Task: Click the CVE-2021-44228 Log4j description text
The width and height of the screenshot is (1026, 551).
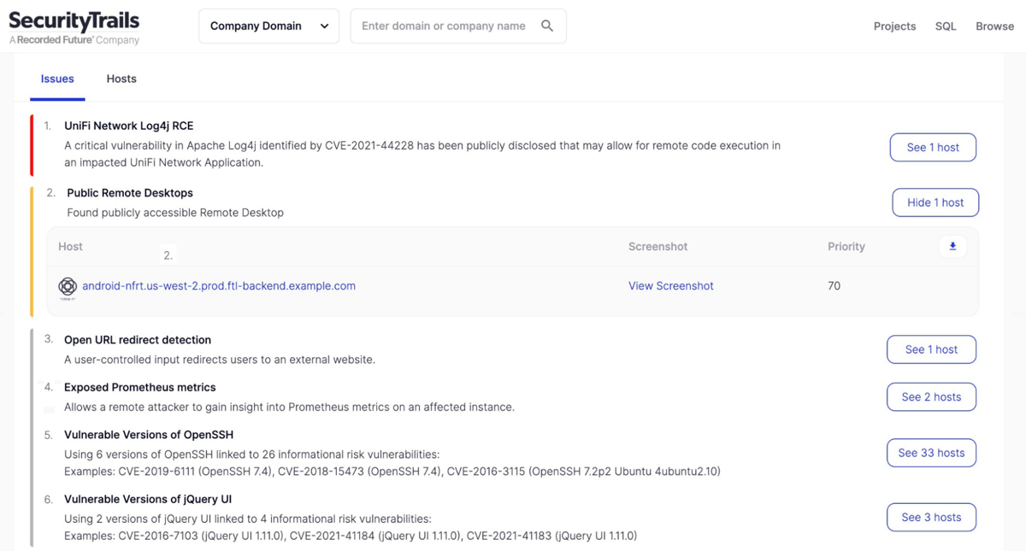Action: [x=422, y=154]
